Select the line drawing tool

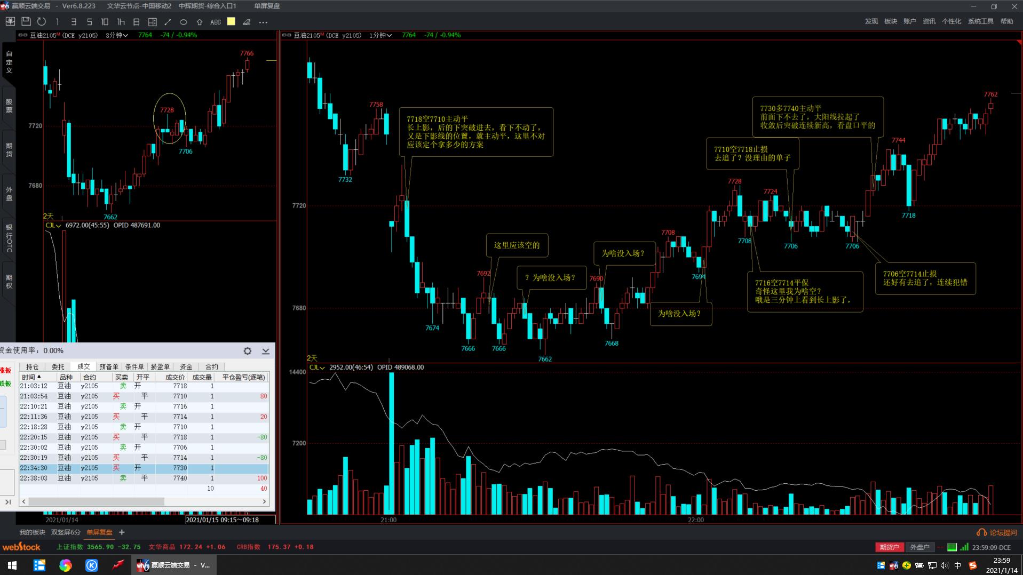tap(168, 22)
